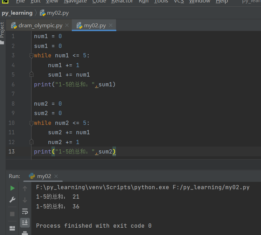261x235 pixels.
Task: Click my02.py breadcrumb in navigation bar
Action: pos(54,13)
